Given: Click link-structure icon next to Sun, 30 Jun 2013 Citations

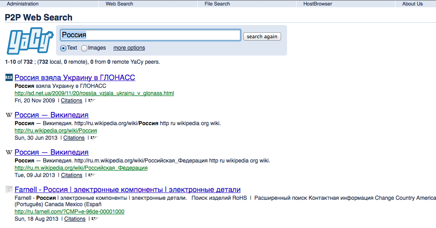Looking at the screenshot, I should pos(94,138).
